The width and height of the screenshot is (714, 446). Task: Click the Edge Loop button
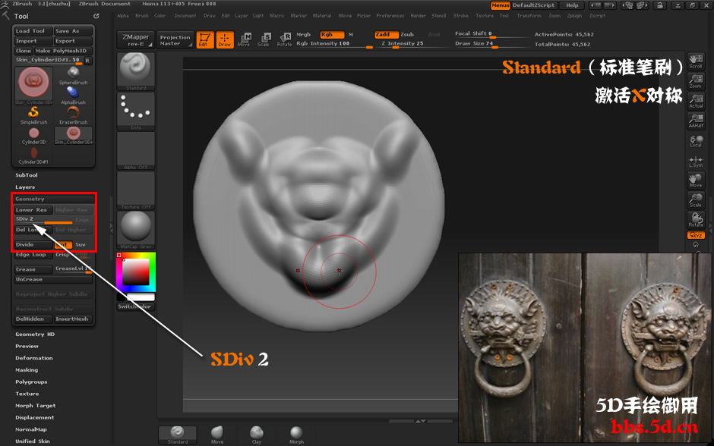[33, 255]
